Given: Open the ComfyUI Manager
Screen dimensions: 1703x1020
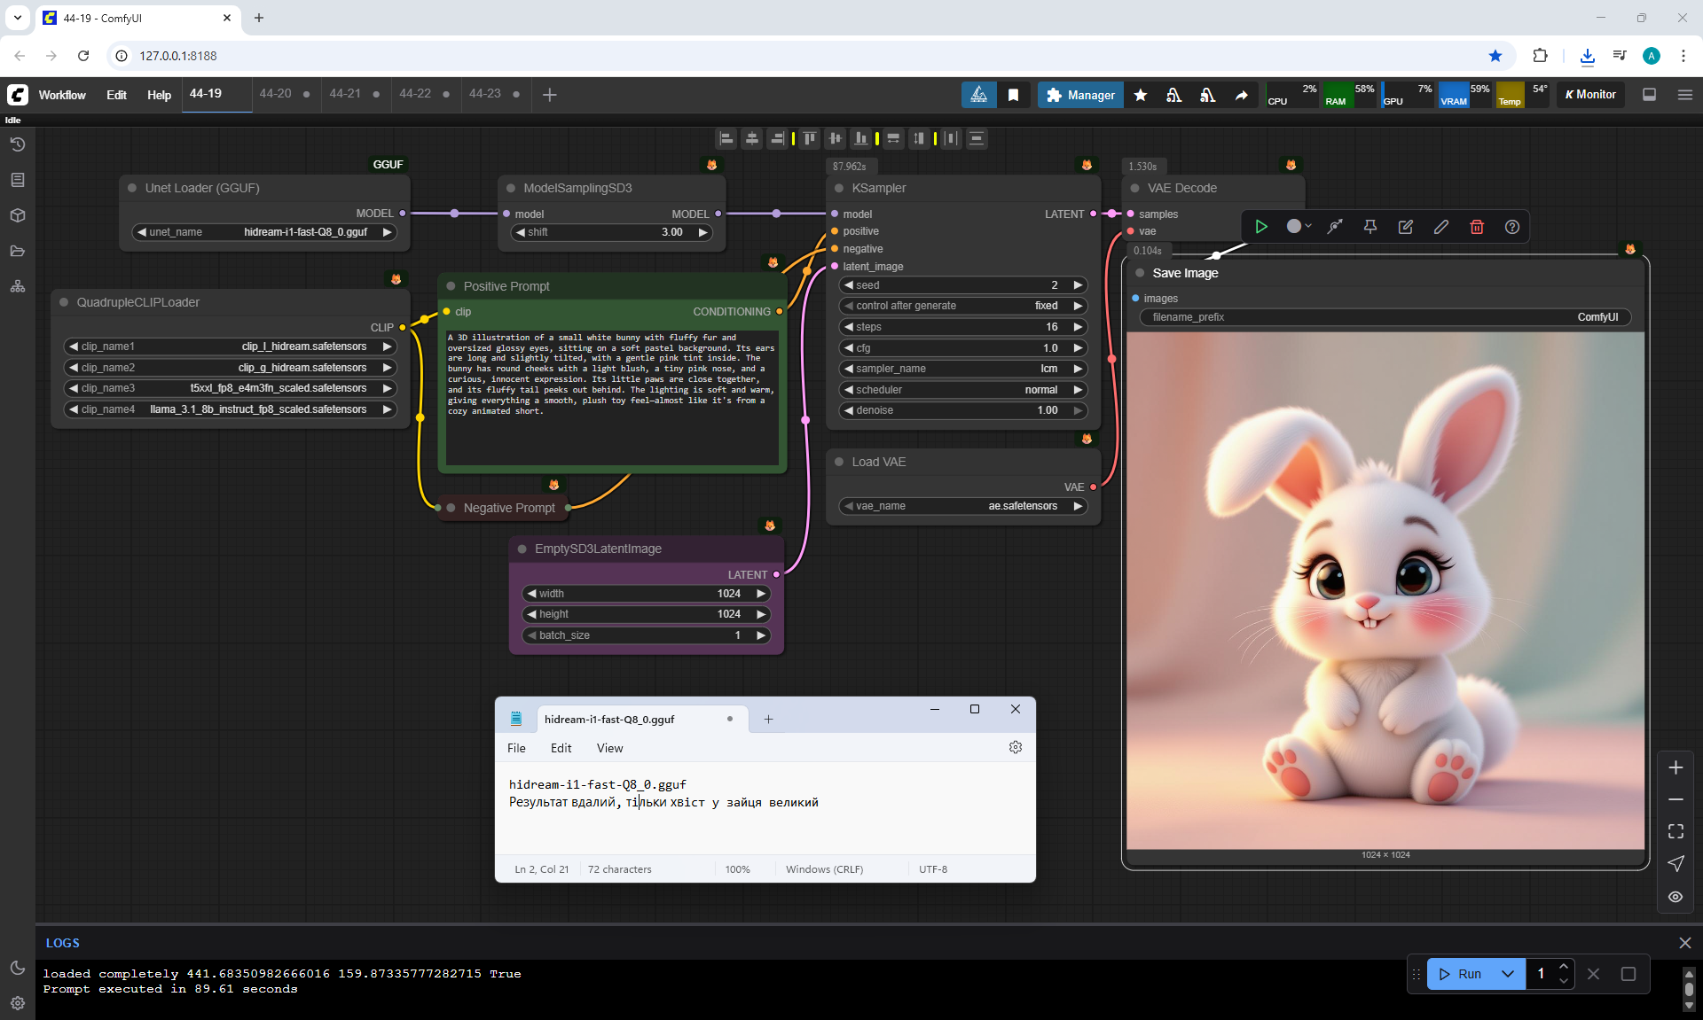Looking at the screenshot, I should pyautogui.click(x=1079, y=95).
